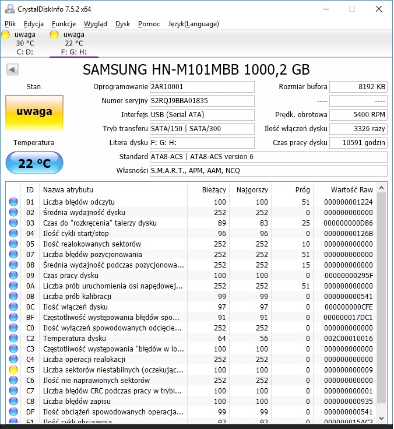This screenshot has height=429, width=394.
Task: Click the serial number field S2RQJ9BBA01835
Action: (202, 101)
